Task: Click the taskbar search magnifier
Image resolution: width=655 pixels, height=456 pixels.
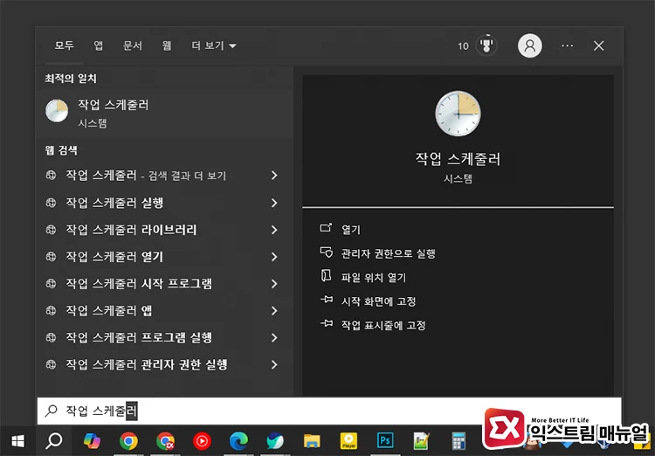Action: [54, 440]
